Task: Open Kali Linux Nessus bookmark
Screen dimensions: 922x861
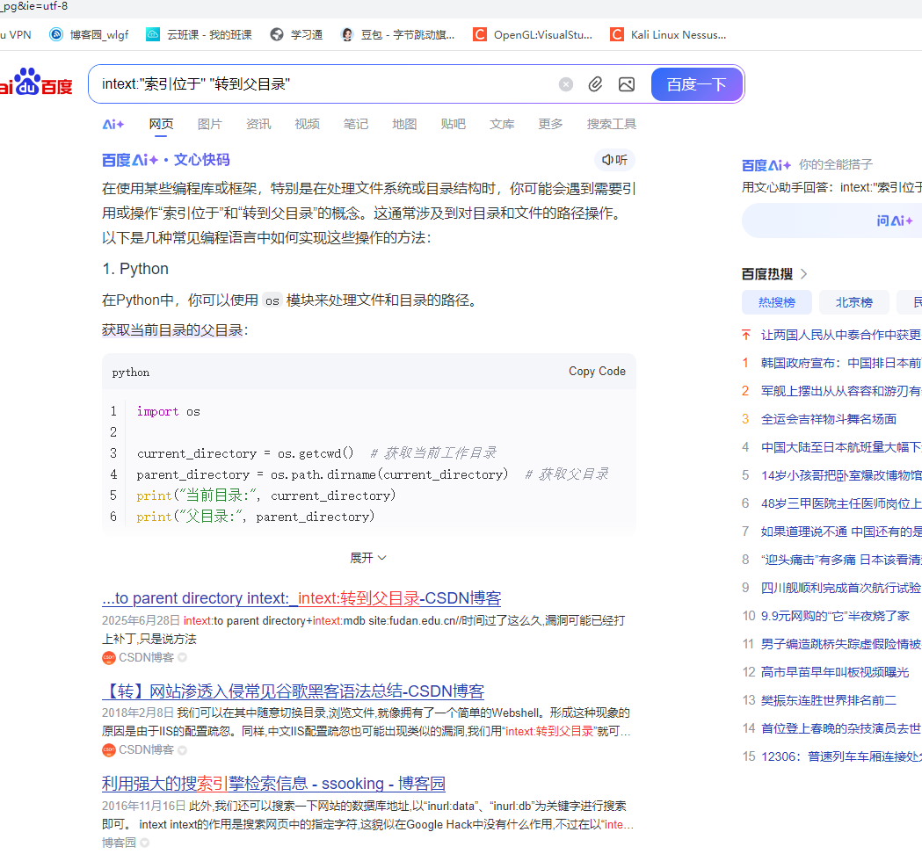Action: (x=668, y=34)
